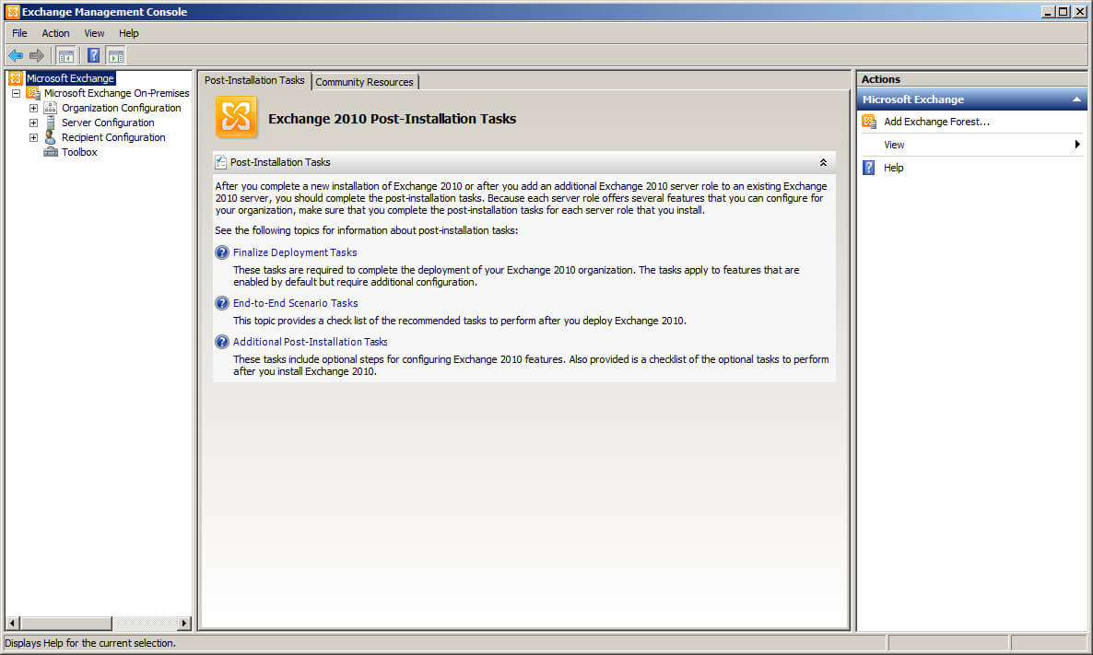Expand the Recipient Configuration node
1093x655 pixels.
(33, 137)
